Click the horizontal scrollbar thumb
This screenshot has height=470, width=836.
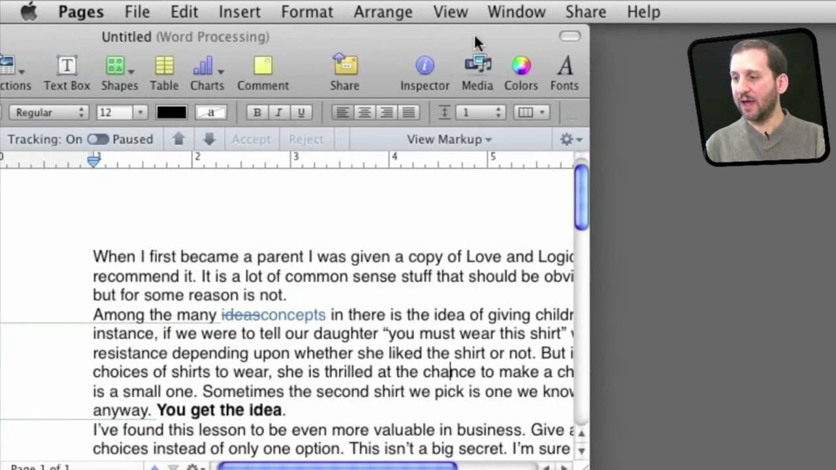[x=338, y=466]
